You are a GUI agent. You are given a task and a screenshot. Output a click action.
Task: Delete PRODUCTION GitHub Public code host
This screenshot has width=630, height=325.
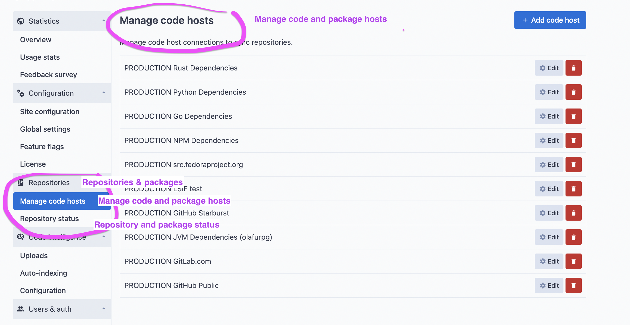[x=573, y=285]
